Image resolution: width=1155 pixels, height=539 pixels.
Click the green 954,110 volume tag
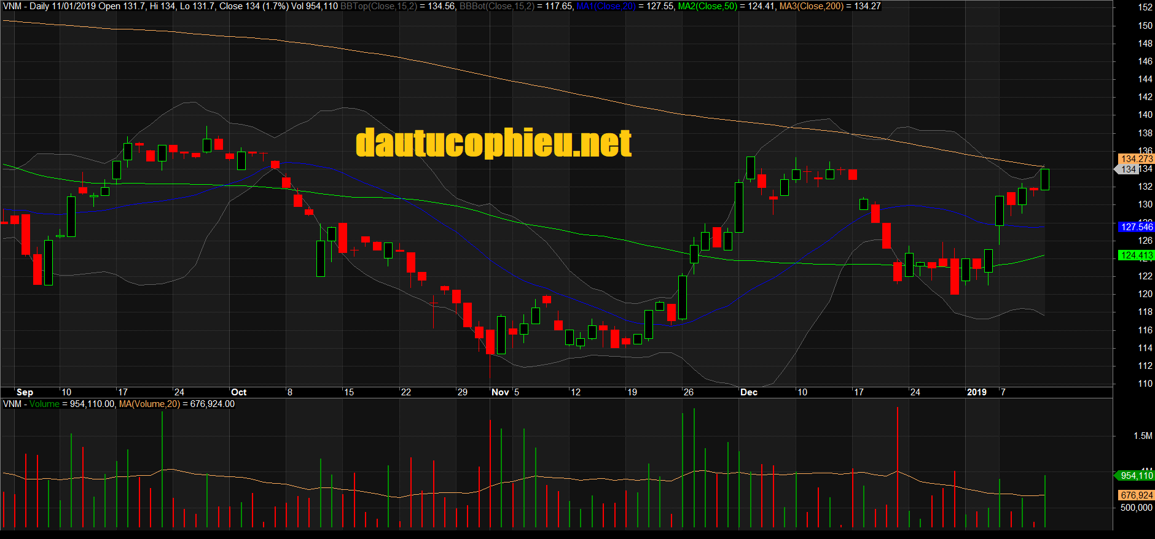click(1135, 476)
